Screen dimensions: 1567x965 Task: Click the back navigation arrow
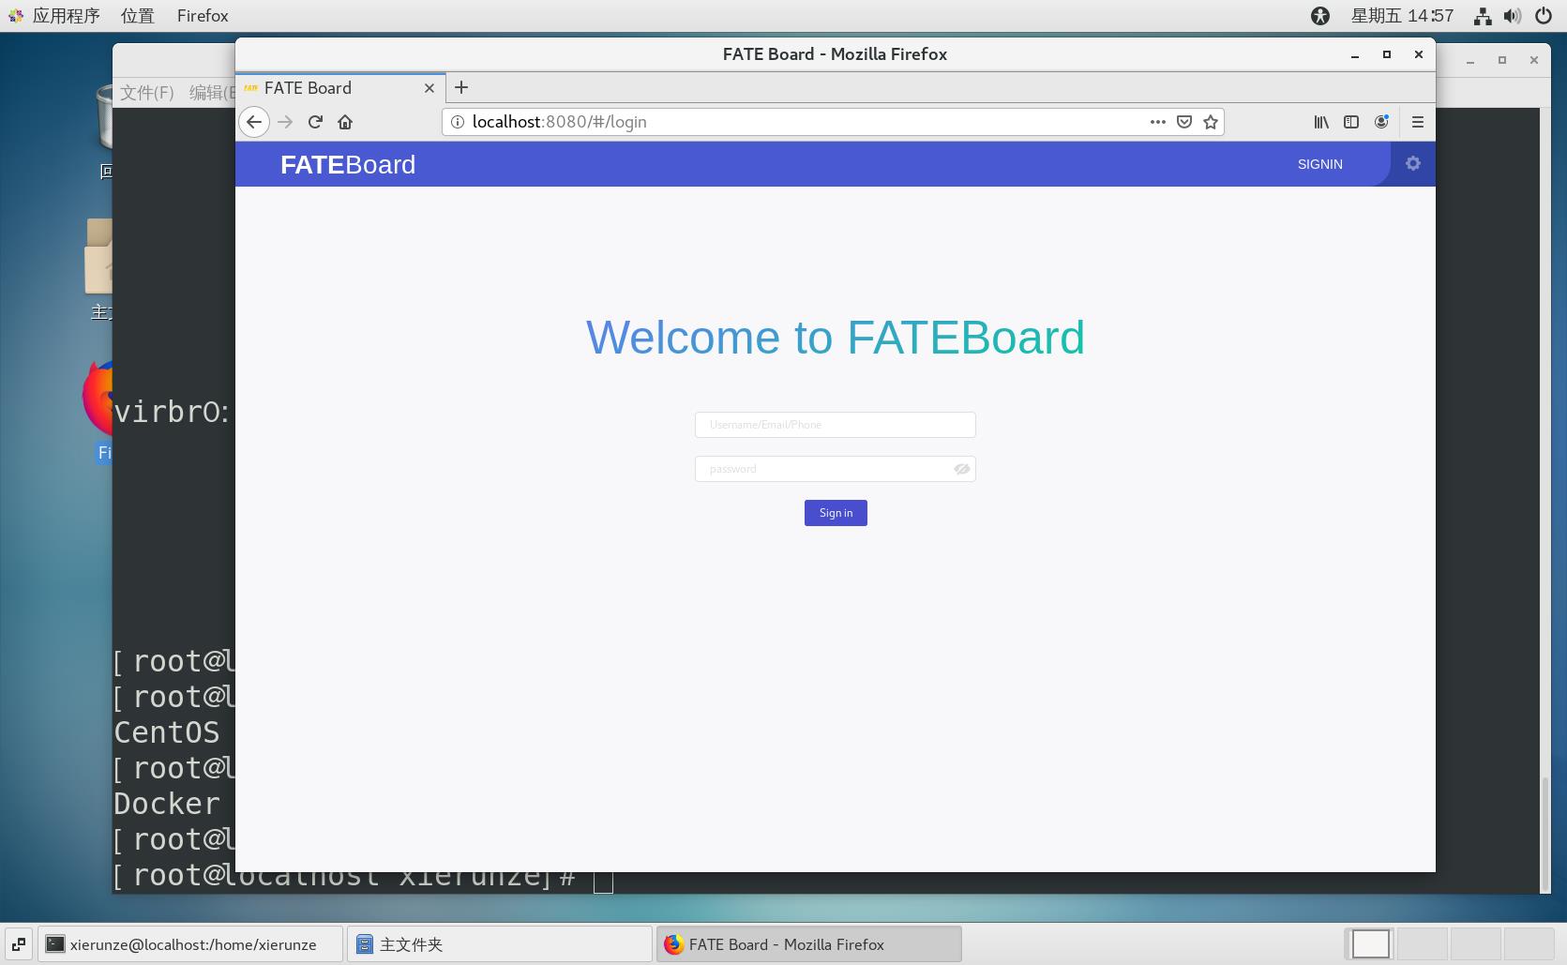pyautogui.click(x=254, y=122)
